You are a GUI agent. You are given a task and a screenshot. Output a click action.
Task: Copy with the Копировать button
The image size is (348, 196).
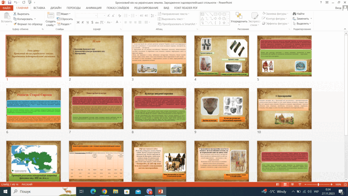click(23, 19)
